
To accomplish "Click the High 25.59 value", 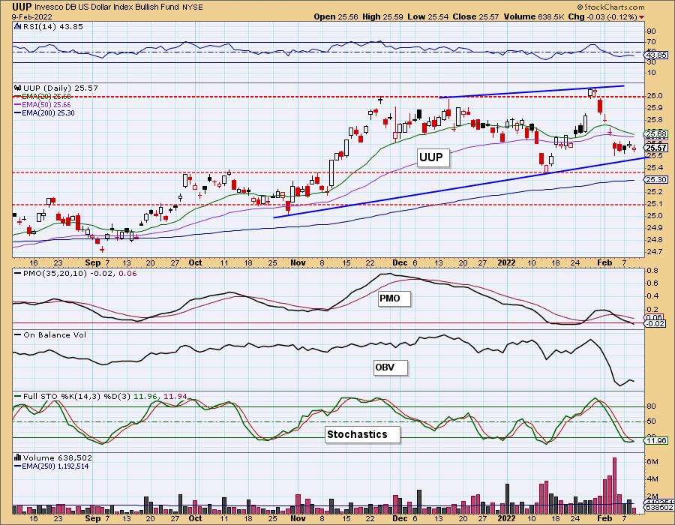I will click(x=382, y=16).
